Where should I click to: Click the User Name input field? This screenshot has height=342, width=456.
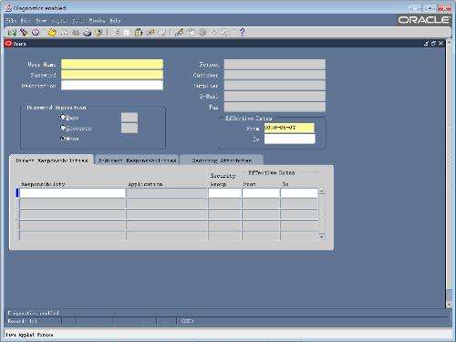tap(112, 65)
